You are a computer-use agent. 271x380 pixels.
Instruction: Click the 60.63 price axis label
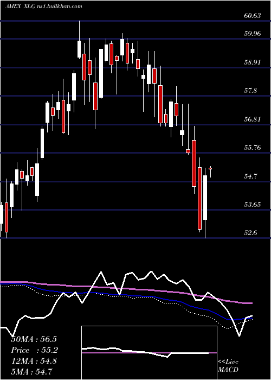click(x=253, y=16)
